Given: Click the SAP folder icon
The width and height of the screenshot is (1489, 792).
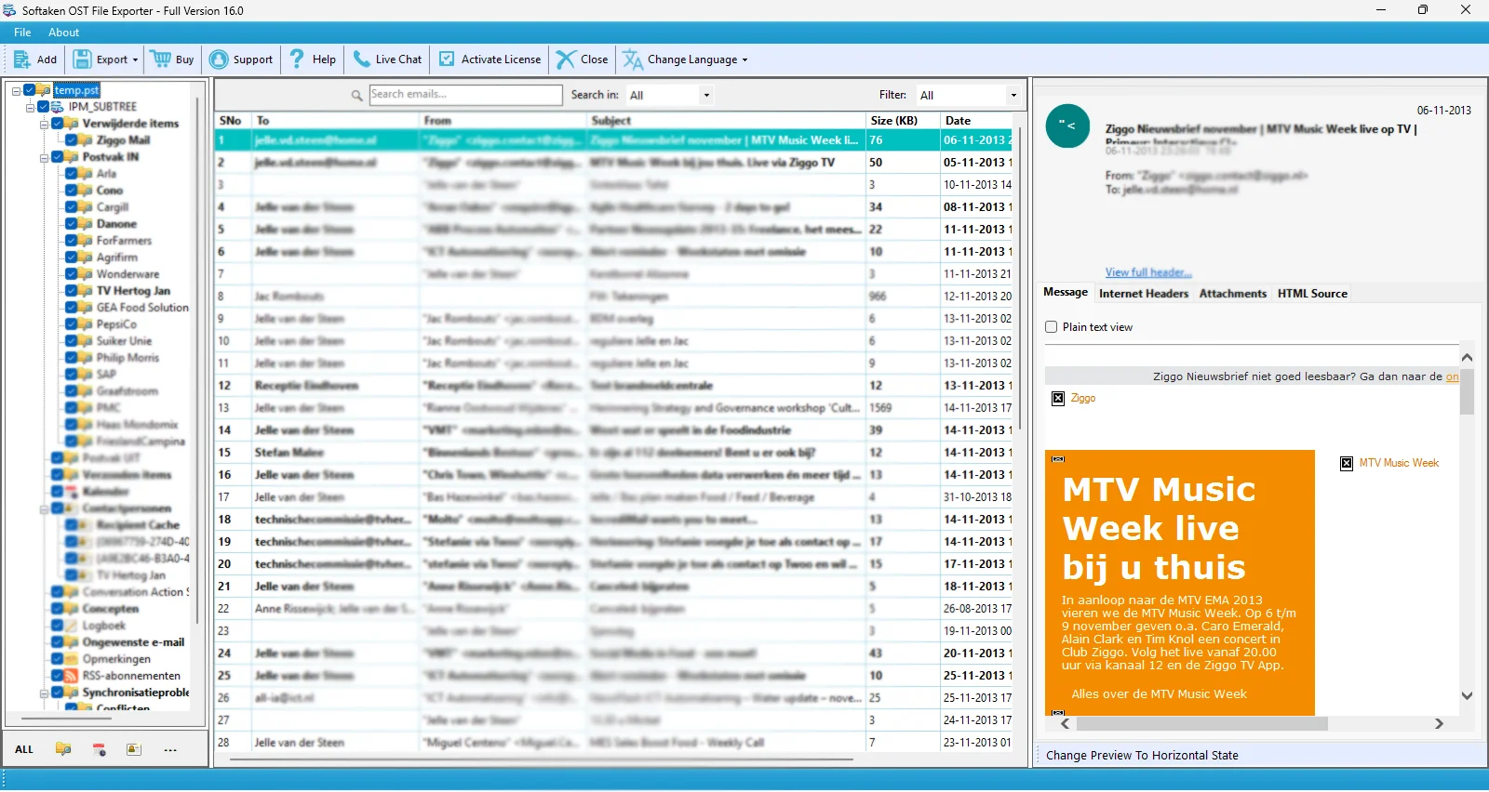Looking at the screenshot, I should coord(86,375).
